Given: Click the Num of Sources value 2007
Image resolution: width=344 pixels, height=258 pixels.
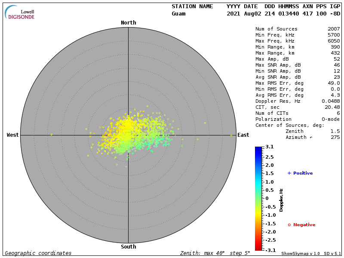Looking at the screenshot, I should click(x=333, y=29).
